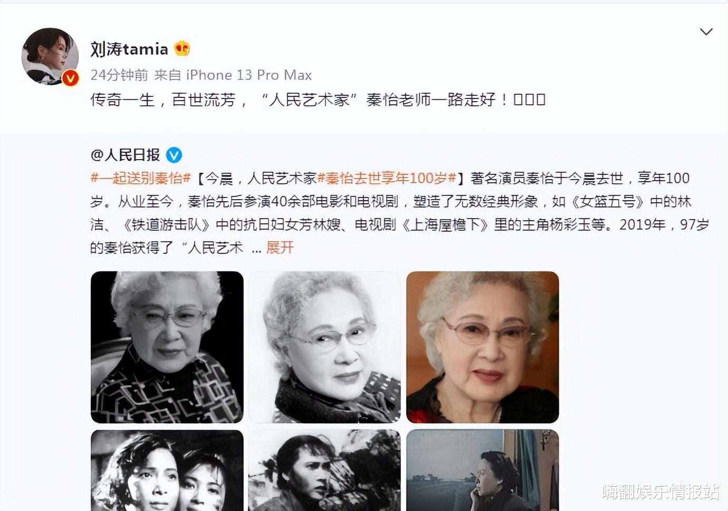
Task: Open hashtag #一起送别秦怡#
Action: (x=140, y=178)
